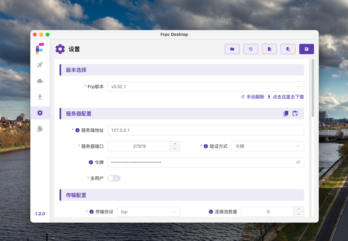Toggle the 多用户 switch
This screenshot has height=241, width=348.
[114, 178]
